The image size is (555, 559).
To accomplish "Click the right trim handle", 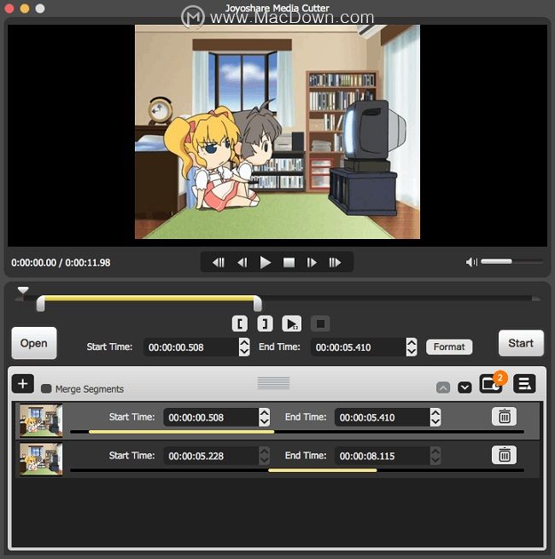I will coord(258,304).
